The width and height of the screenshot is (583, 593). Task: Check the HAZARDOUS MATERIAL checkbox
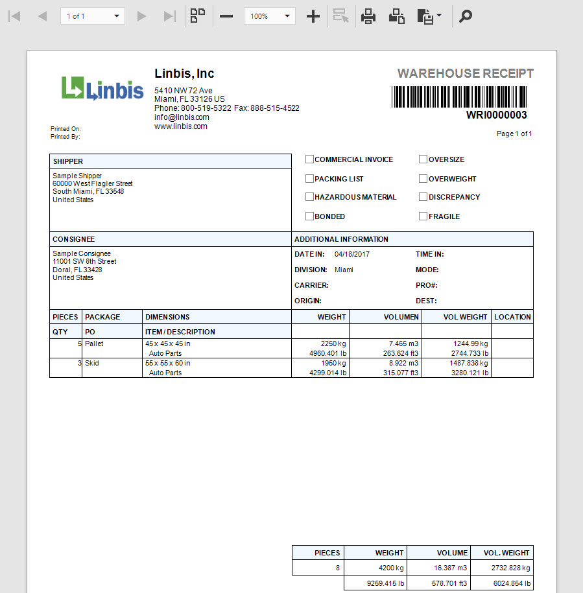pyautogui.click(x=309, y=197)
